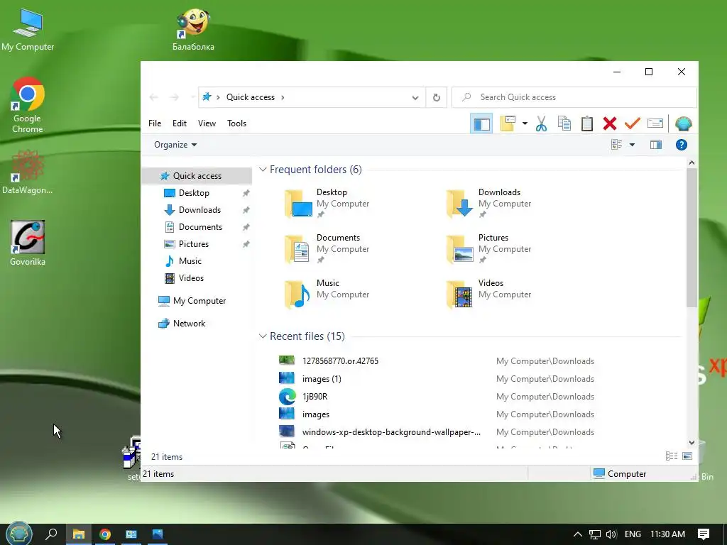
Task: Switch to large icons view in status bar
Action: pyautogui.click(x=687, y=456)
